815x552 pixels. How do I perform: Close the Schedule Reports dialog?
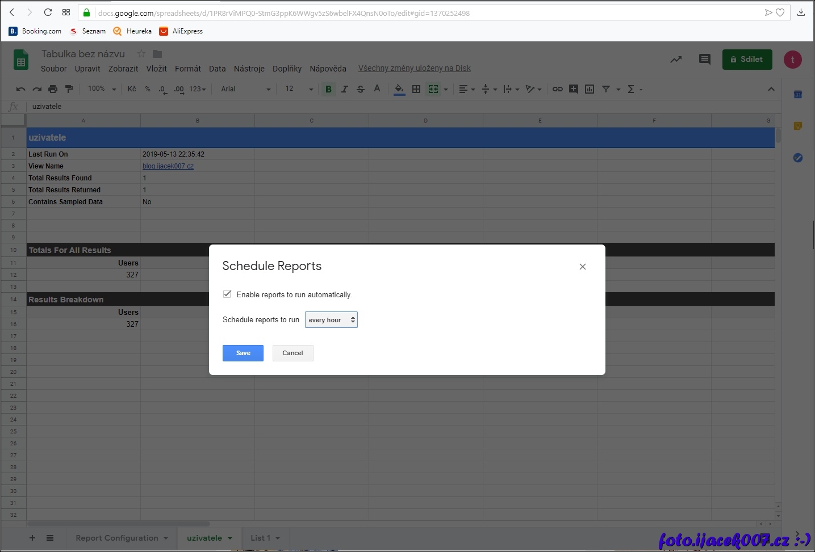click(582, 267)
